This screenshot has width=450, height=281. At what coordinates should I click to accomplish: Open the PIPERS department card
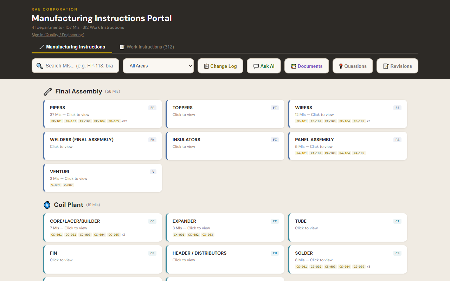click(x=103, y=114)
